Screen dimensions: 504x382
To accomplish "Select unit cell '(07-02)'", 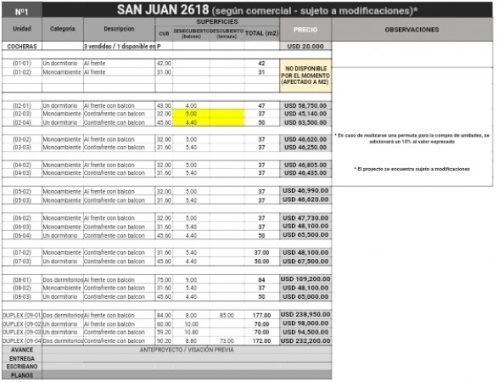I will [22, 252].
